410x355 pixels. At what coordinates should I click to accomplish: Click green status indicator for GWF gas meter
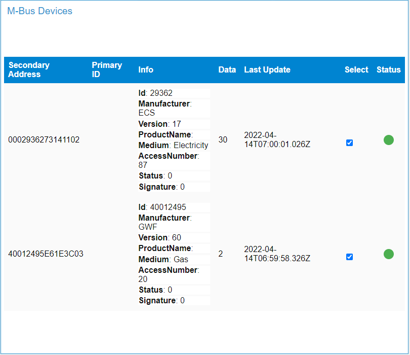click(389, 254)
